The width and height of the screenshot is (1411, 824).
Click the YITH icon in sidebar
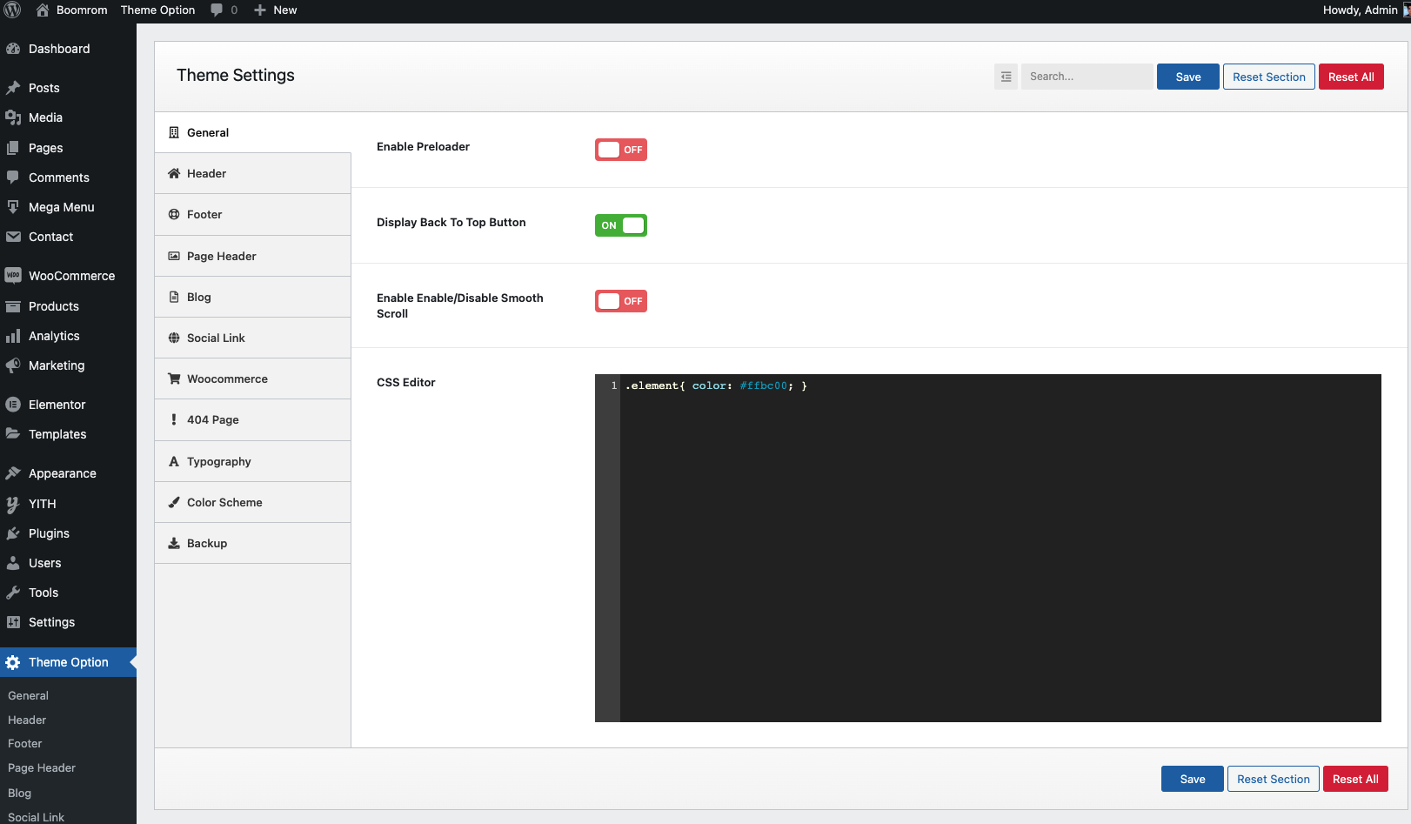[x=13, y=504]
